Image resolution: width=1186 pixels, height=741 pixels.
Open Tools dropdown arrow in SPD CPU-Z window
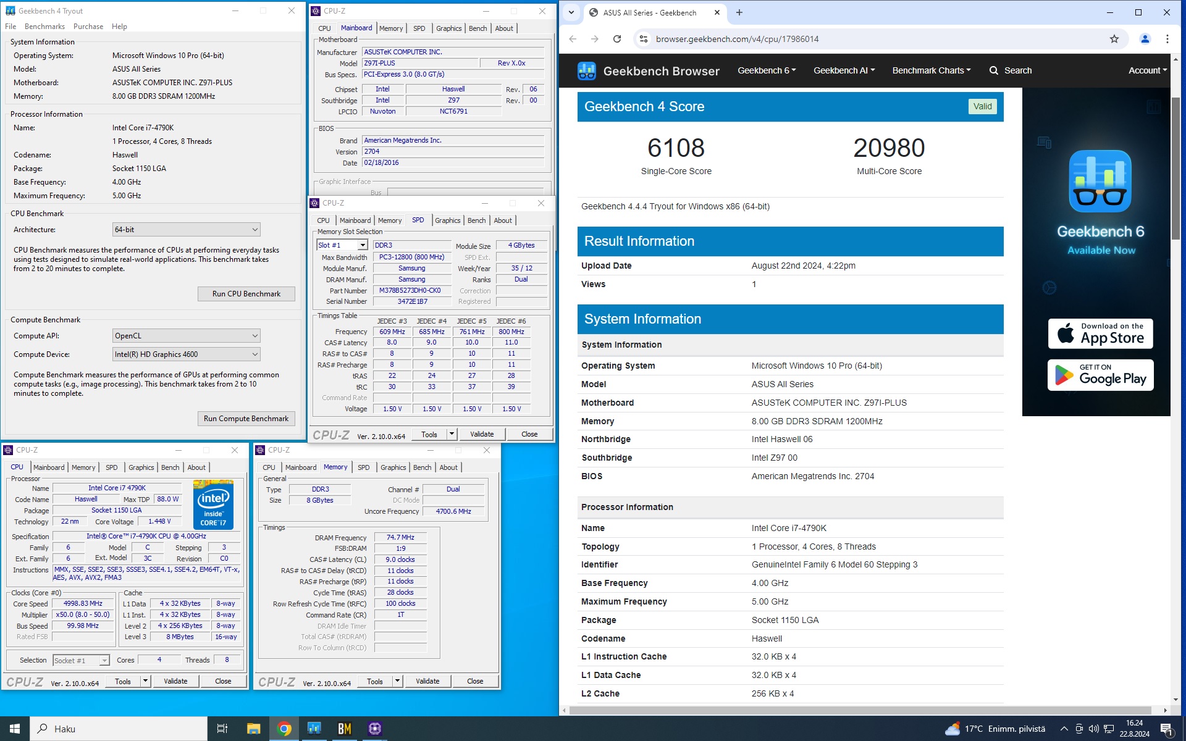452,434
